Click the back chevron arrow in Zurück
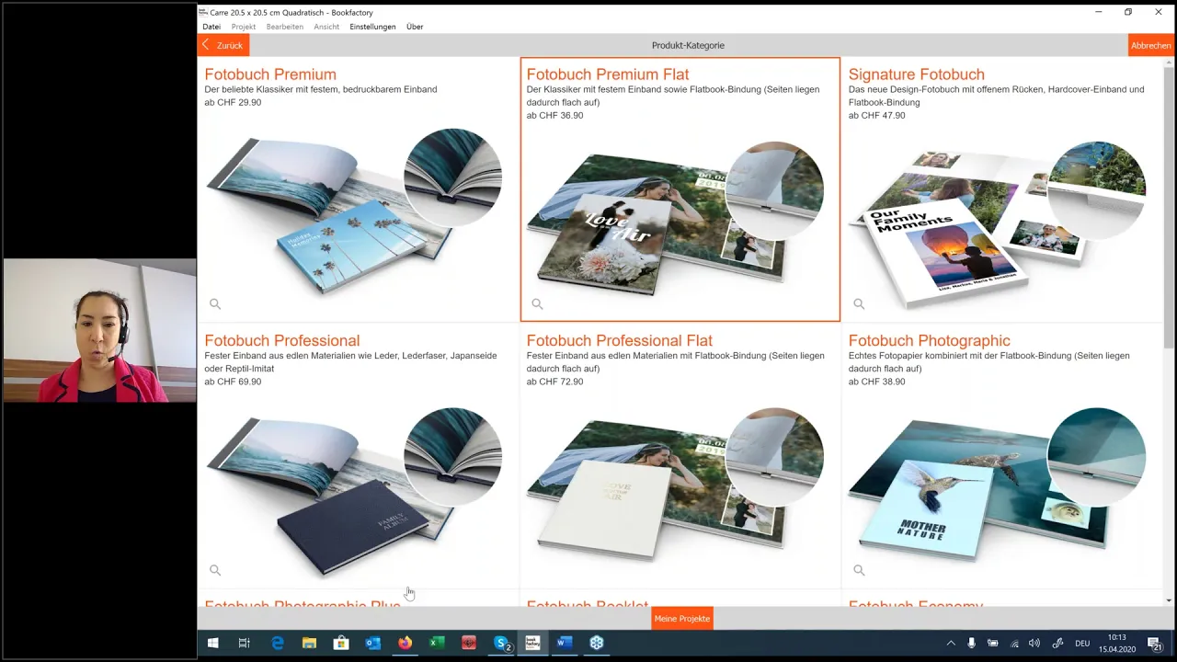Image resolution: width=1177 pixels, height=662 pixels. tap(206, 45)
